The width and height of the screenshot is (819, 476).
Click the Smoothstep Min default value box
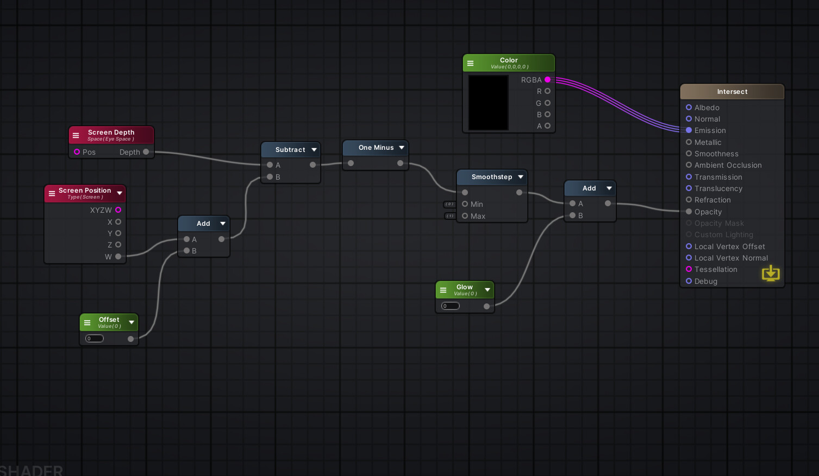tap(449, 204)
